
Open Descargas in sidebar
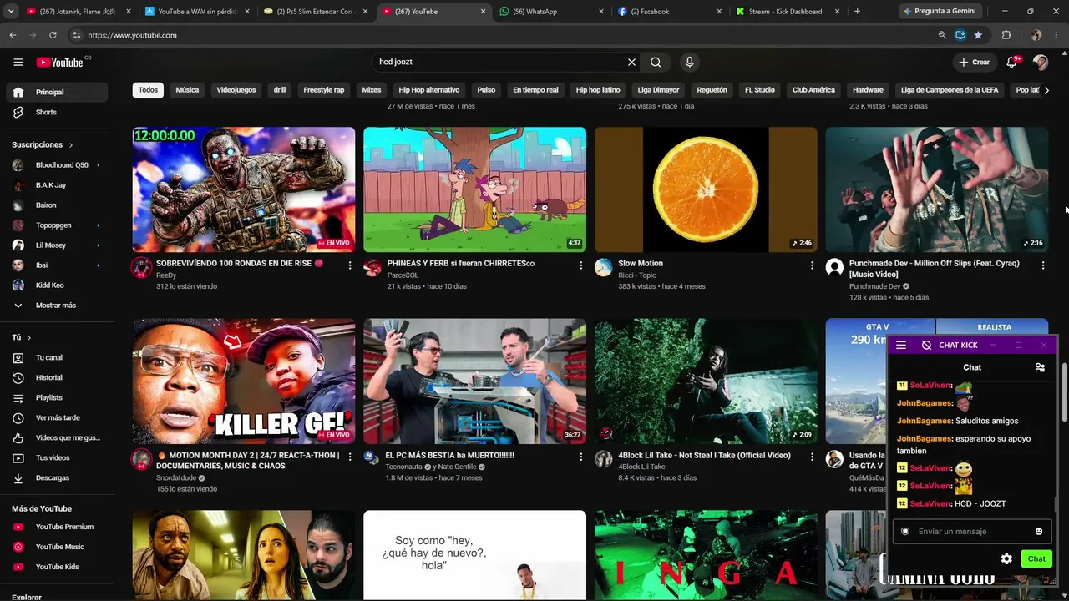(x=58, y=477)
